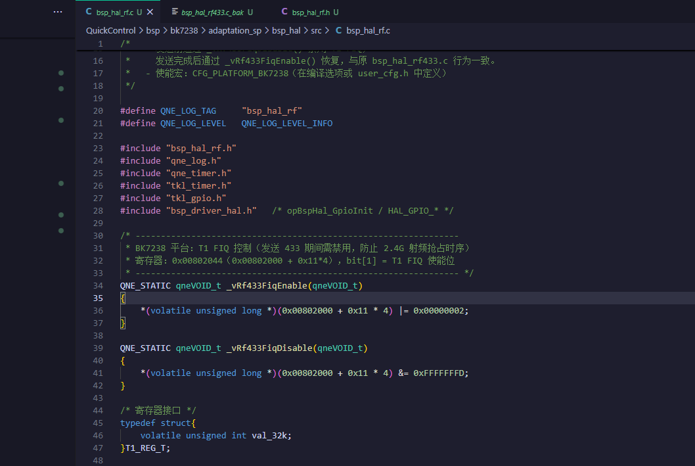Open bk7238 breadcrumb segment
The height and width of the screenshot is (466, 695).
click(x=184, y=31)
